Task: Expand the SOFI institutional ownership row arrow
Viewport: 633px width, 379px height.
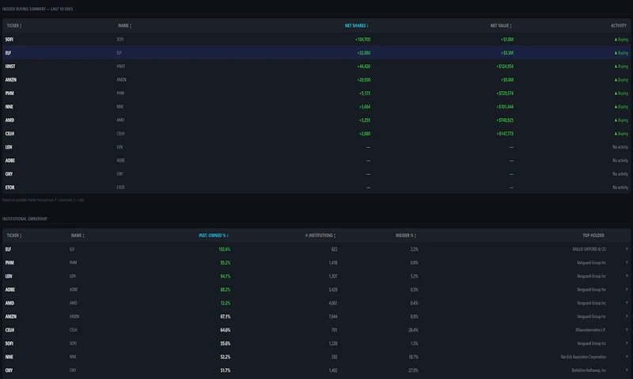Action: pos(627,343)
